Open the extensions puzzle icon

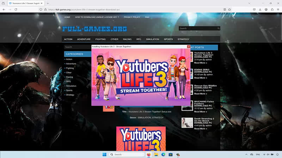click(272, 9)
